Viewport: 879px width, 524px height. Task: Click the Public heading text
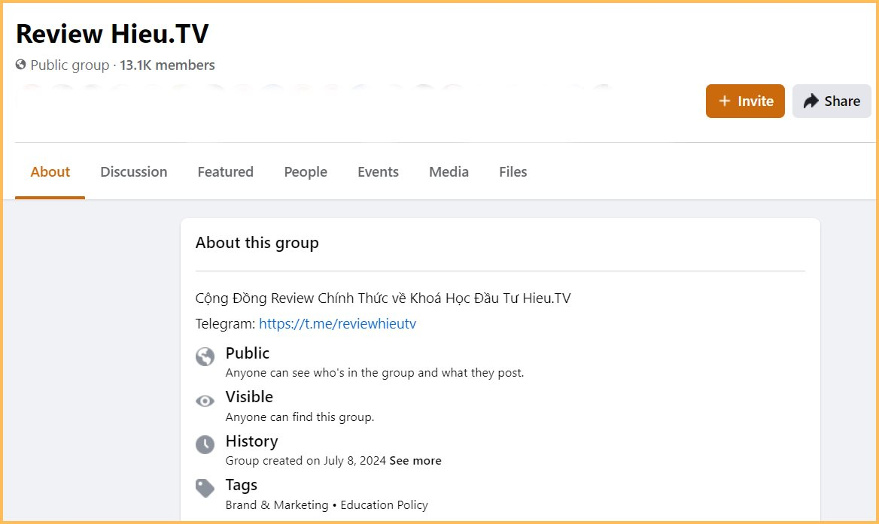tap(247, 353)
